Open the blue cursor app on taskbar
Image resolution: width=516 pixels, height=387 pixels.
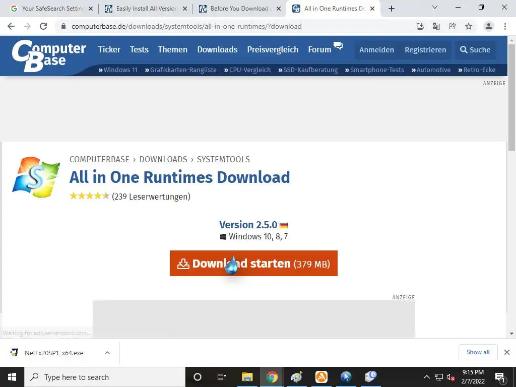click(x=346, y=377)
